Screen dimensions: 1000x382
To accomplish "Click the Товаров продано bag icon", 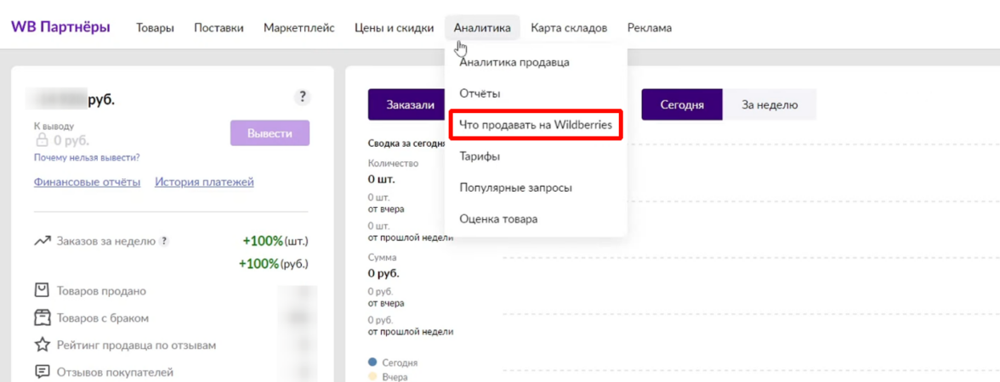I will 42,290.
